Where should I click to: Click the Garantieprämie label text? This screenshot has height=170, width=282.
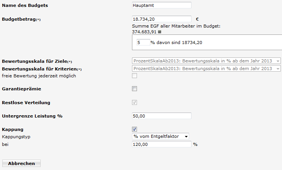21,89
